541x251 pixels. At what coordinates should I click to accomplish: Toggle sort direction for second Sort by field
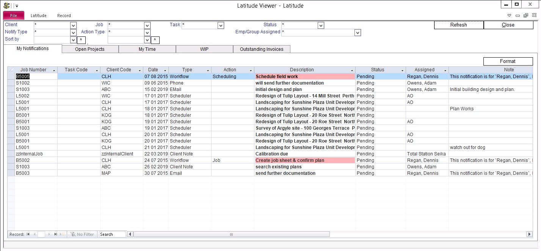[155, 40]
